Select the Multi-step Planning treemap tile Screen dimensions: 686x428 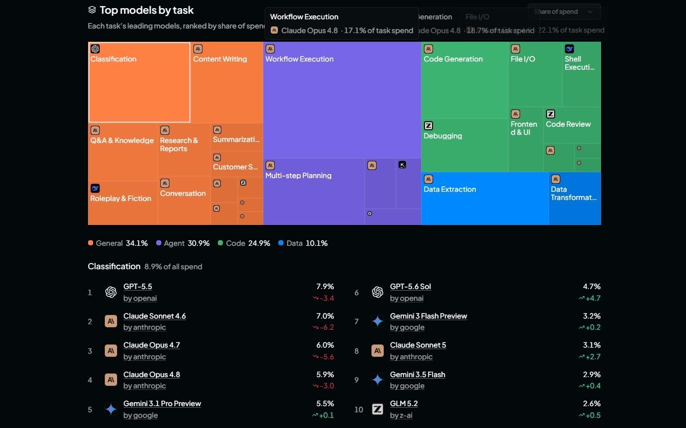(314, 192)
